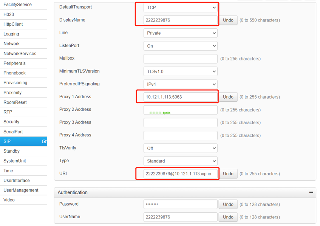Open the PreferredIPSignaling dropdown
This screenshot has height=226, width=320.
tap(180, 84)
